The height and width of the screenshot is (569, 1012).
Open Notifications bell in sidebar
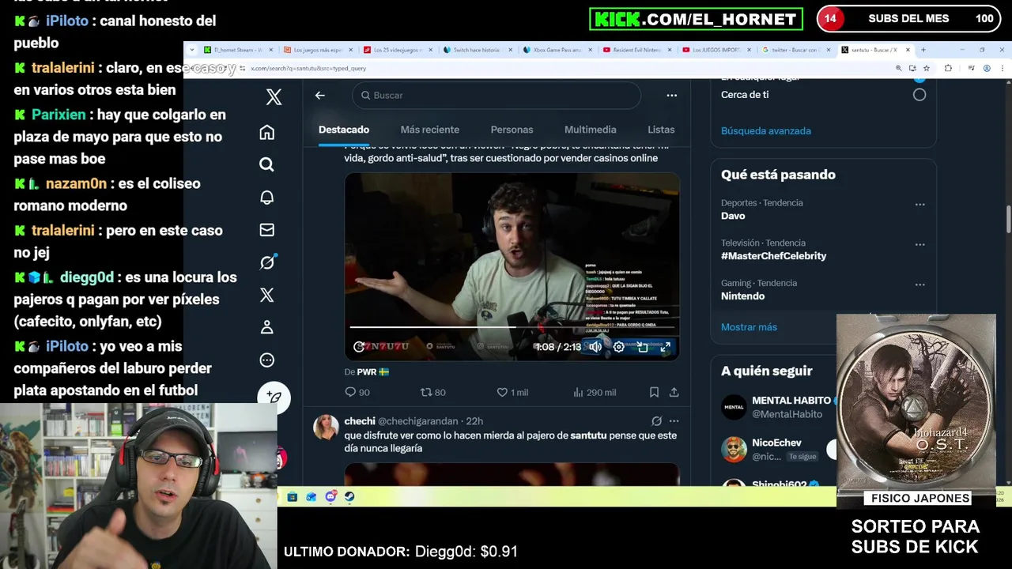point(267,197)
